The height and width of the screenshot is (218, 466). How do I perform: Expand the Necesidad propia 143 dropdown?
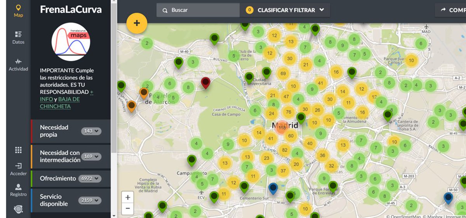pos(91,131)
